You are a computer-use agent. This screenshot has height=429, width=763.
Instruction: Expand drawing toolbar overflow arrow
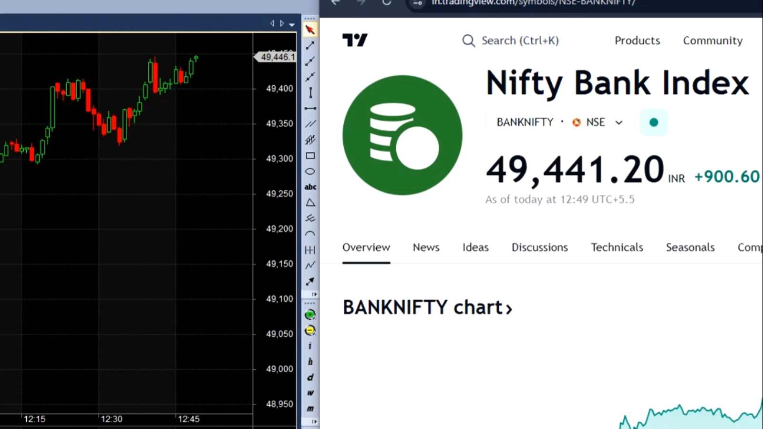click(314, 295)
